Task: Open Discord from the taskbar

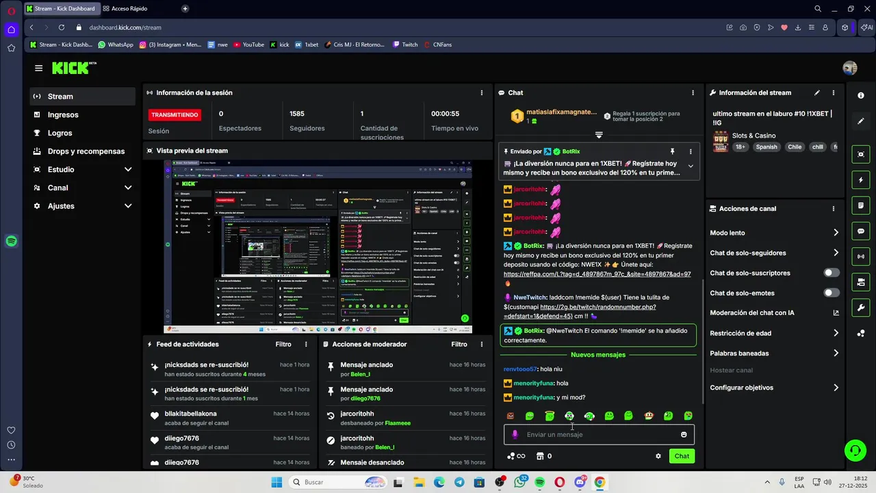Action: pyautogui.click(x=580, y=482)
